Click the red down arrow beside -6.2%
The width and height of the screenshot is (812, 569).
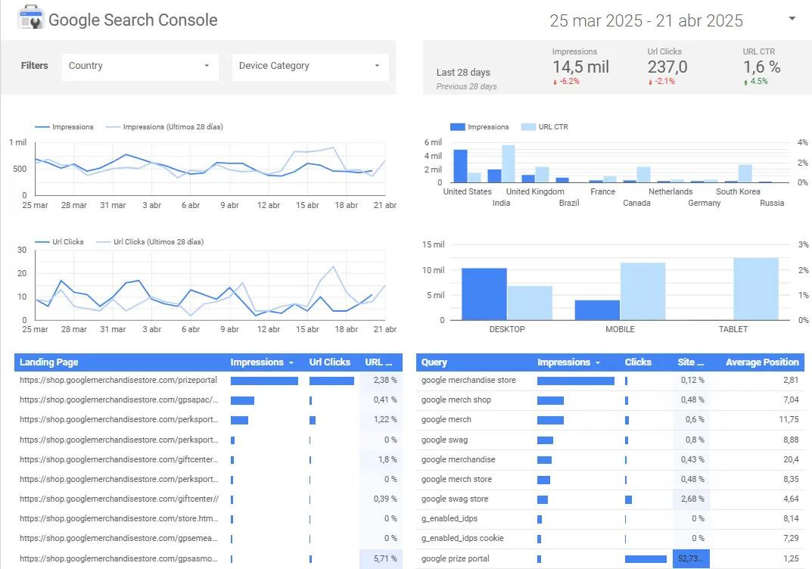point(555,82)
